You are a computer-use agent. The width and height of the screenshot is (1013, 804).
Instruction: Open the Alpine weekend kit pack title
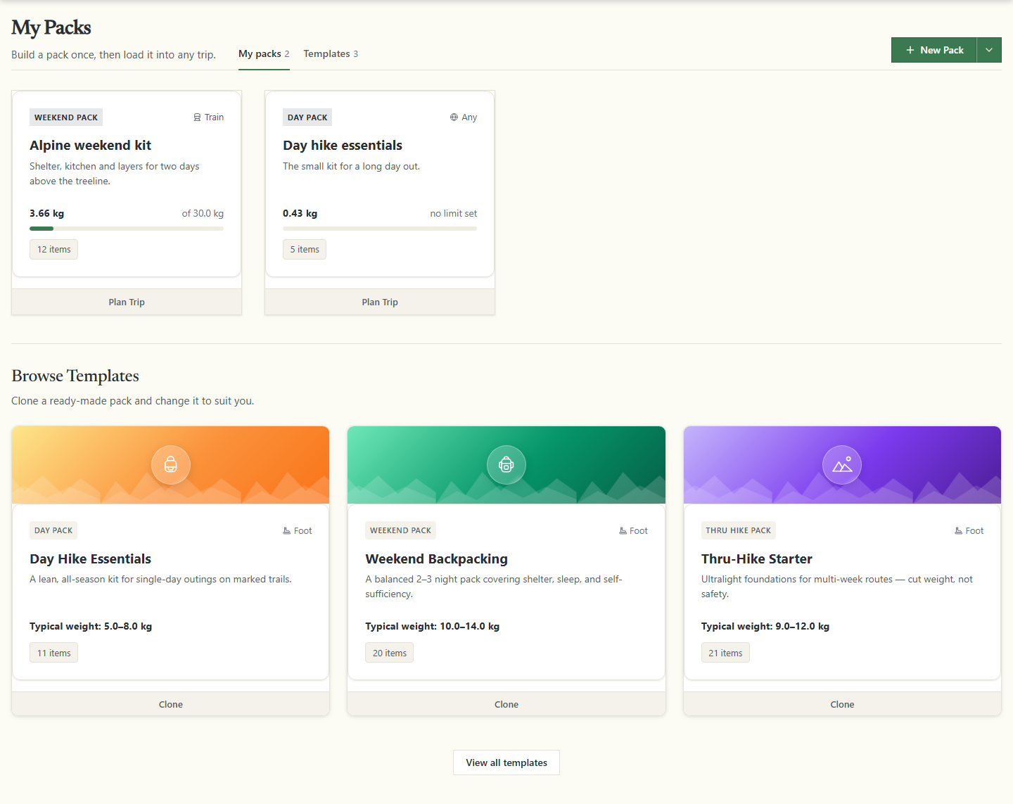pos(90,146)
